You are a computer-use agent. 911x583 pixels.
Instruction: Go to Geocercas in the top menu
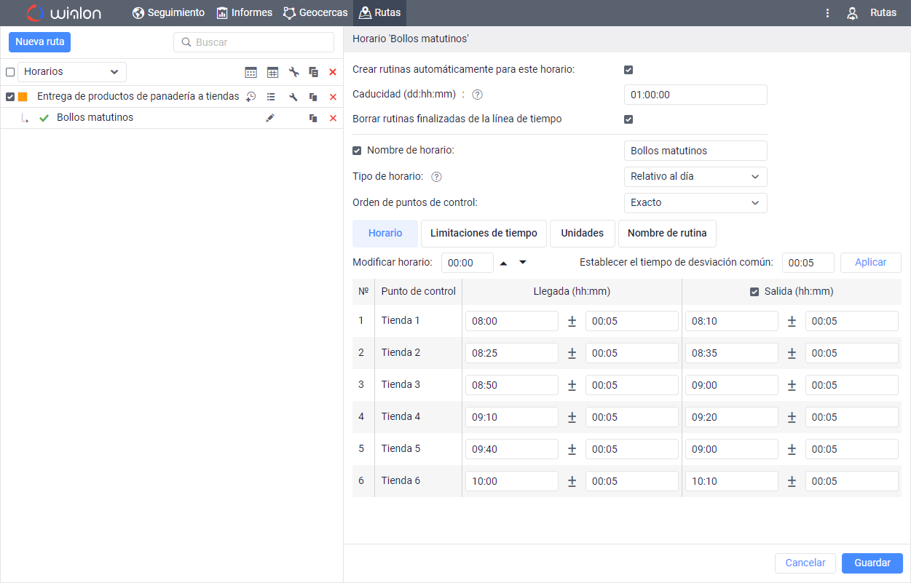coord(315,13)
